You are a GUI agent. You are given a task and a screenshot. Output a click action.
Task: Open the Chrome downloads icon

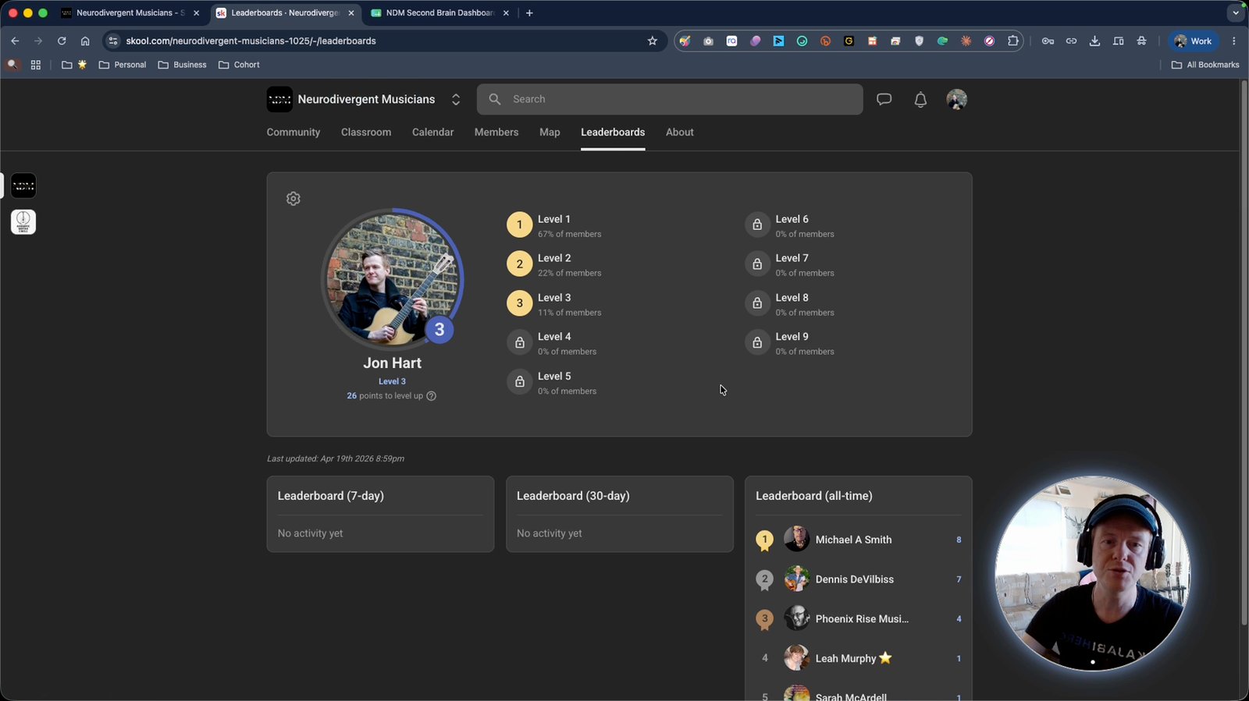point(1094,41)
